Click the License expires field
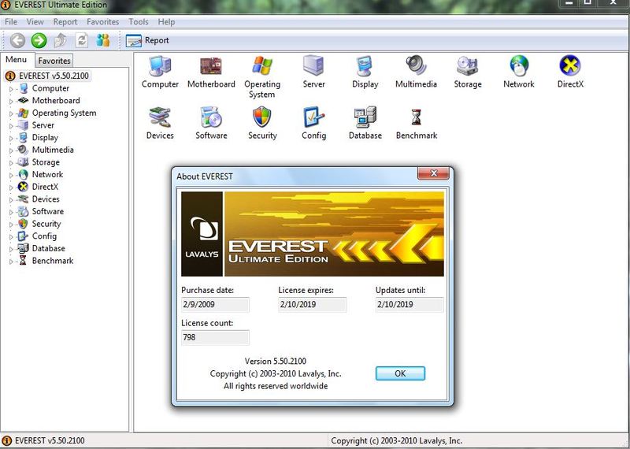The height and width of the screenshot is (449, 630). [312, 304]
